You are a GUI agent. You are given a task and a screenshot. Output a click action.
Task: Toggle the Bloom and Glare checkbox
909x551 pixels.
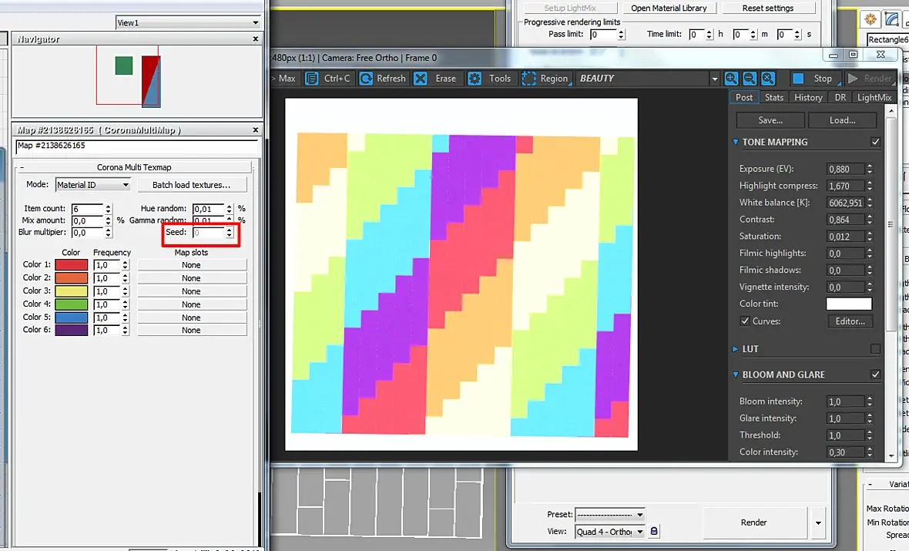(875, 375)
